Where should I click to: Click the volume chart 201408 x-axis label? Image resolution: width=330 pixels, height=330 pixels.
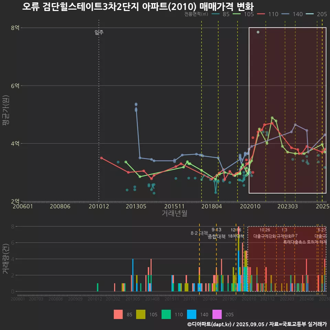point(152,299)
